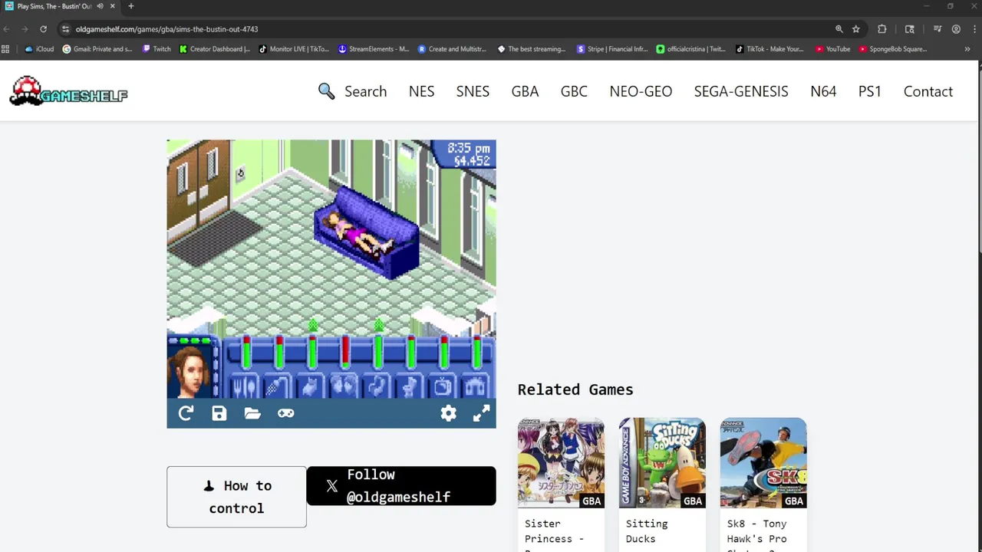Open the browser zoom magnifier icon
This screenshot has width=982, height=552.
coord(839,29)
